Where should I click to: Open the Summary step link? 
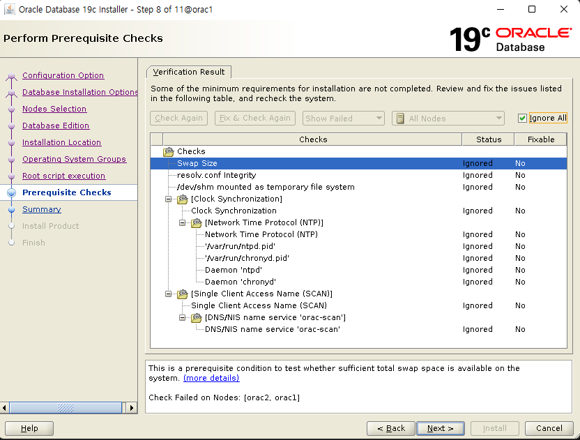tap(41, 209)
